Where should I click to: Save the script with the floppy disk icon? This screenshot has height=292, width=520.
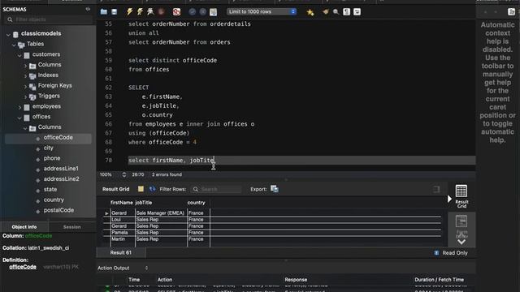[x=114, y=12]
